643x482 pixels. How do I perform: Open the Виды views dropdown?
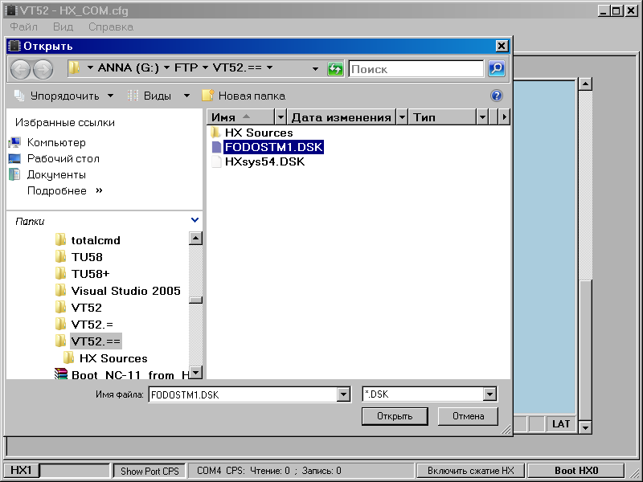(159, 96)
